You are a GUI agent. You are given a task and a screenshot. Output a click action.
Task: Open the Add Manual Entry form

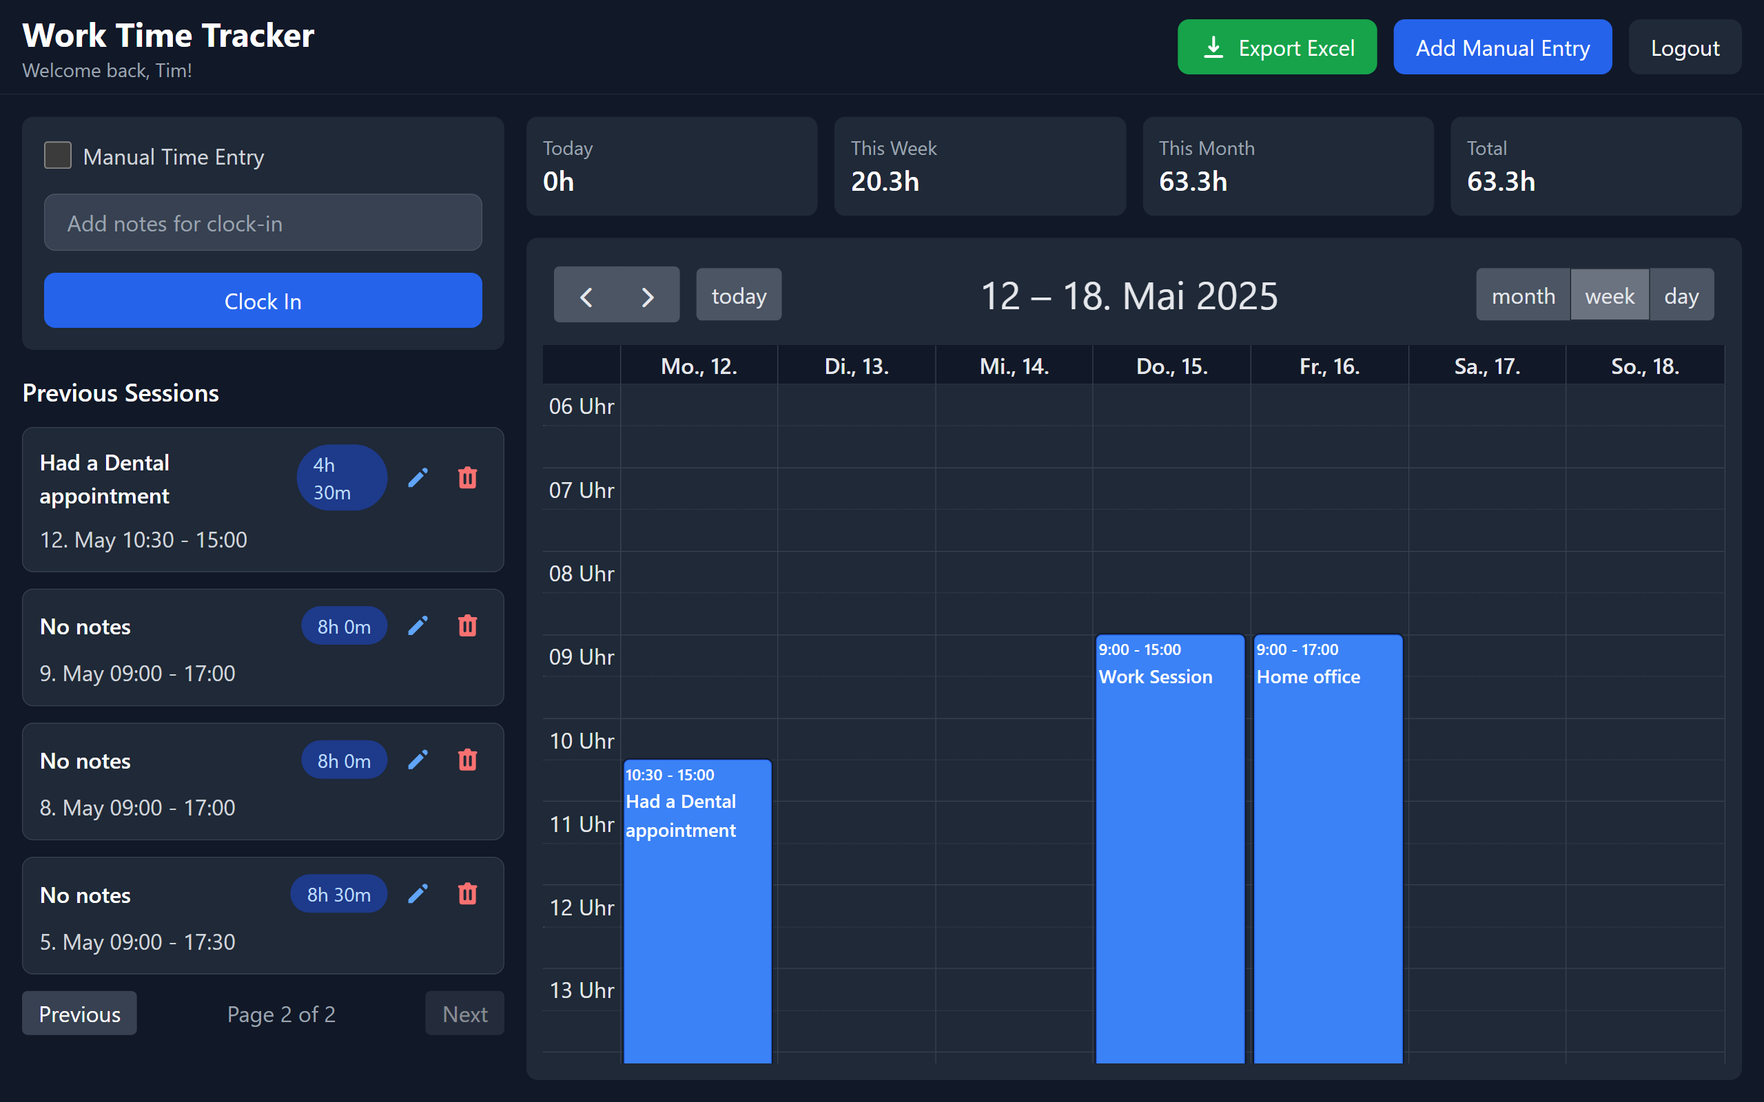1502,47
